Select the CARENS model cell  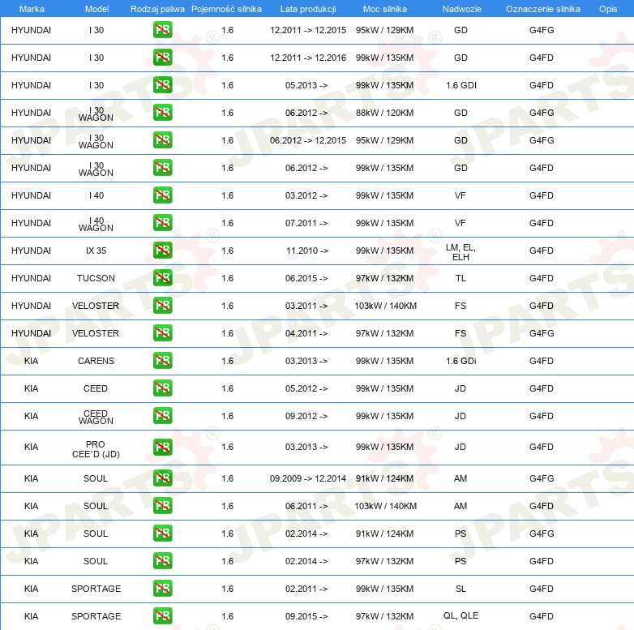point(96,361)
